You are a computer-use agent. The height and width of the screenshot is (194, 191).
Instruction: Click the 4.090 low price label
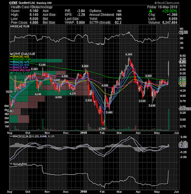[x=58, y=97]
